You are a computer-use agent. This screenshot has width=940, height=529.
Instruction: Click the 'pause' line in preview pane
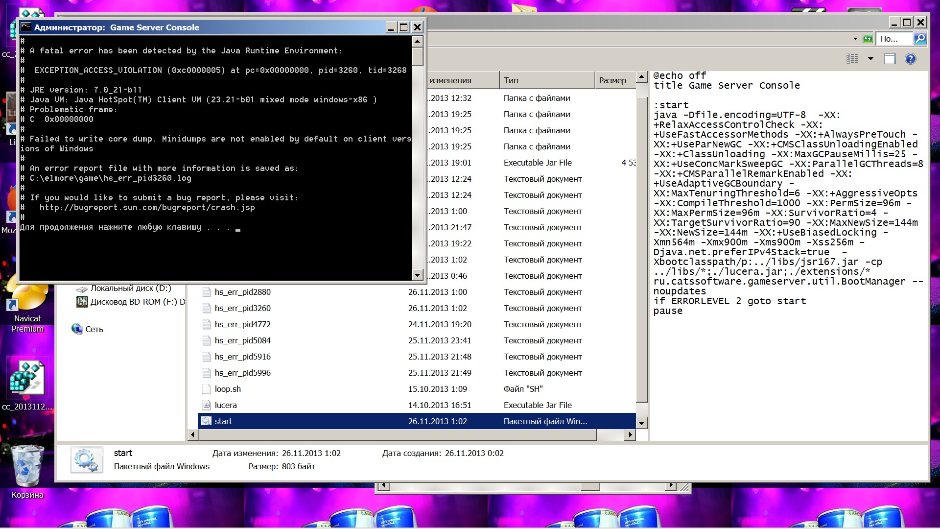pyautogui.click(x=667, y=311)
